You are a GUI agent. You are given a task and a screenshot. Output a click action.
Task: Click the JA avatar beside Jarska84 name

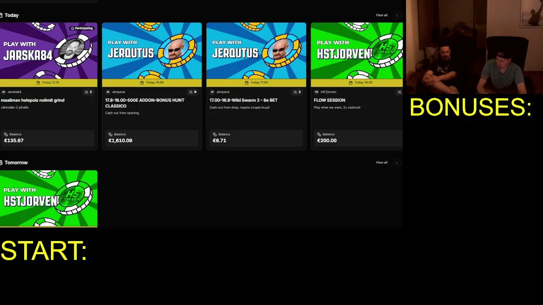point(3,92)
